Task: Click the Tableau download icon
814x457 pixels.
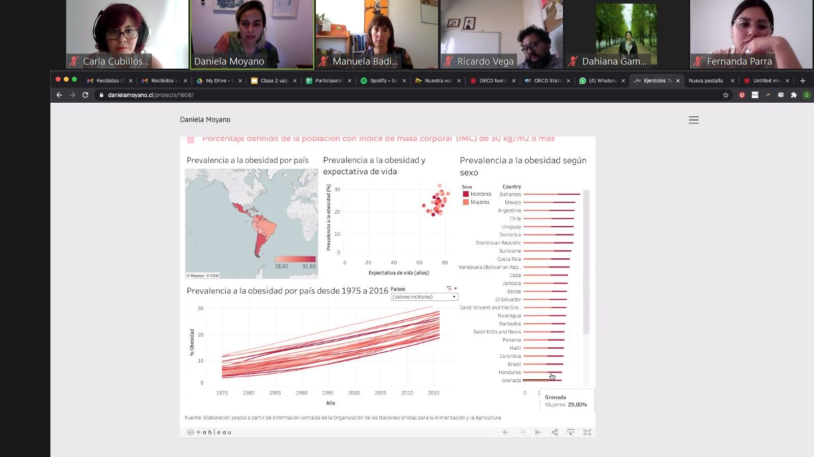Action: [571, 432]
